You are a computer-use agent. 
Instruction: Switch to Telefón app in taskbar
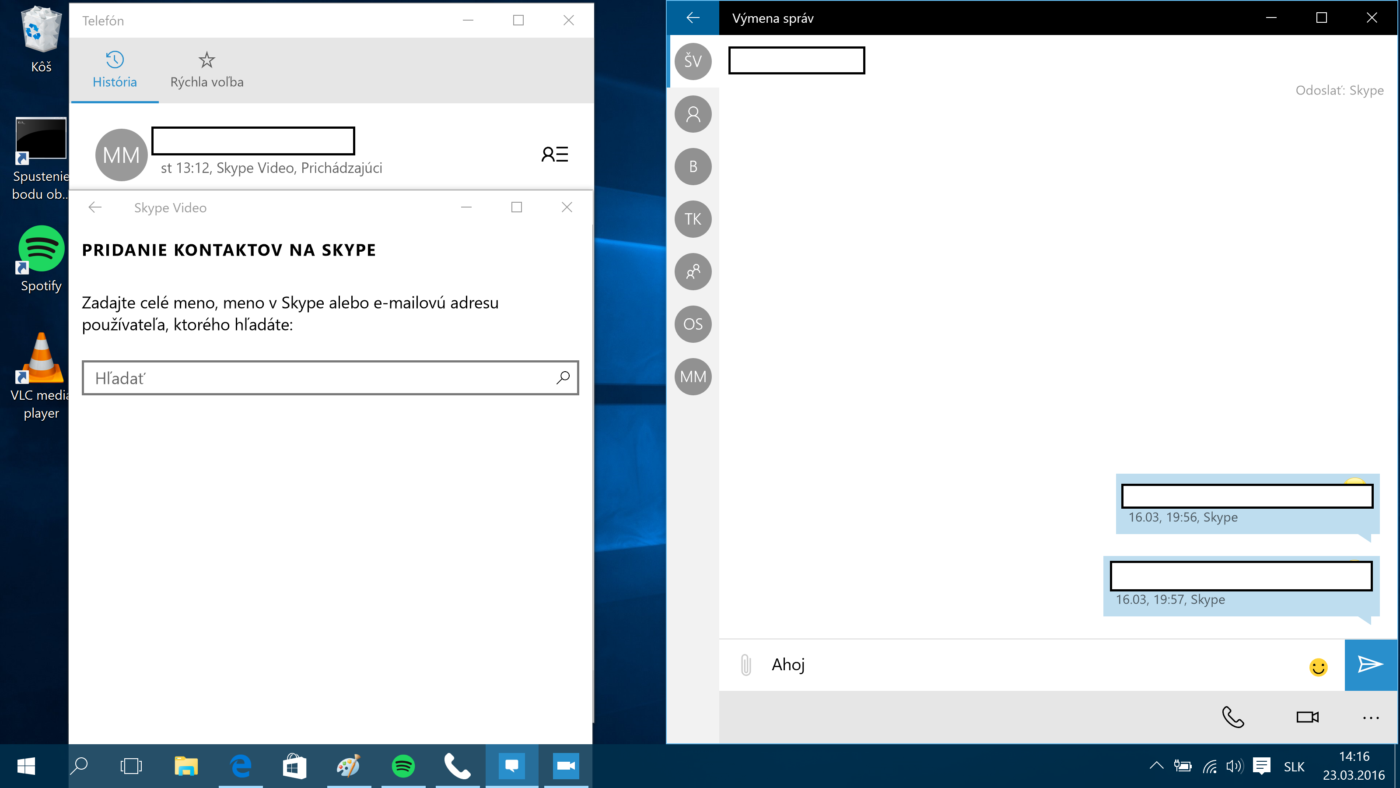457,766
